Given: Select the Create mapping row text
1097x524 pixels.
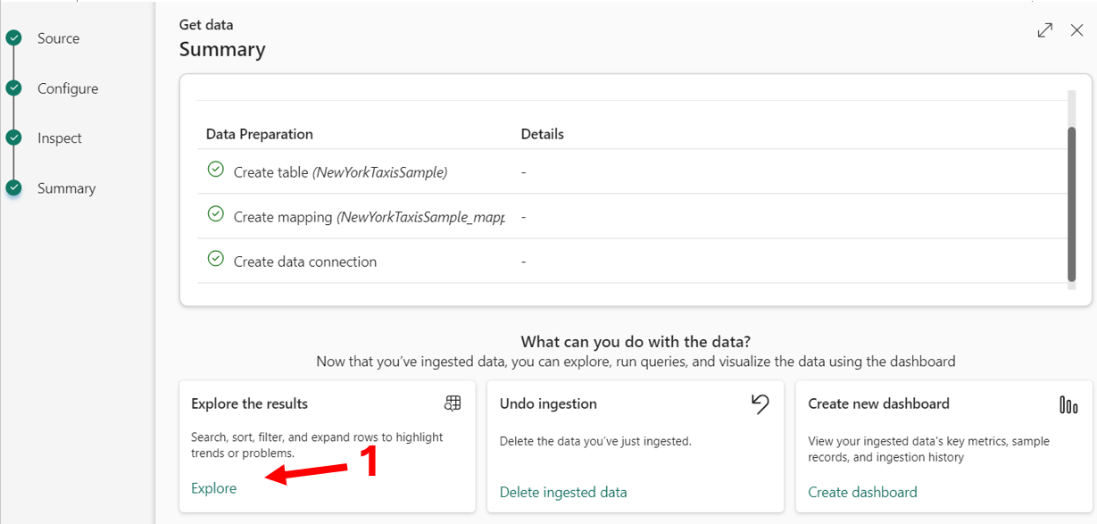Looking at the screenshot, I should [369, 217].
